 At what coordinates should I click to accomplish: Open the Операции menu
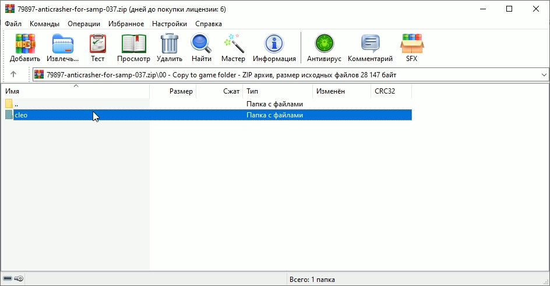(x=84, y=24)
